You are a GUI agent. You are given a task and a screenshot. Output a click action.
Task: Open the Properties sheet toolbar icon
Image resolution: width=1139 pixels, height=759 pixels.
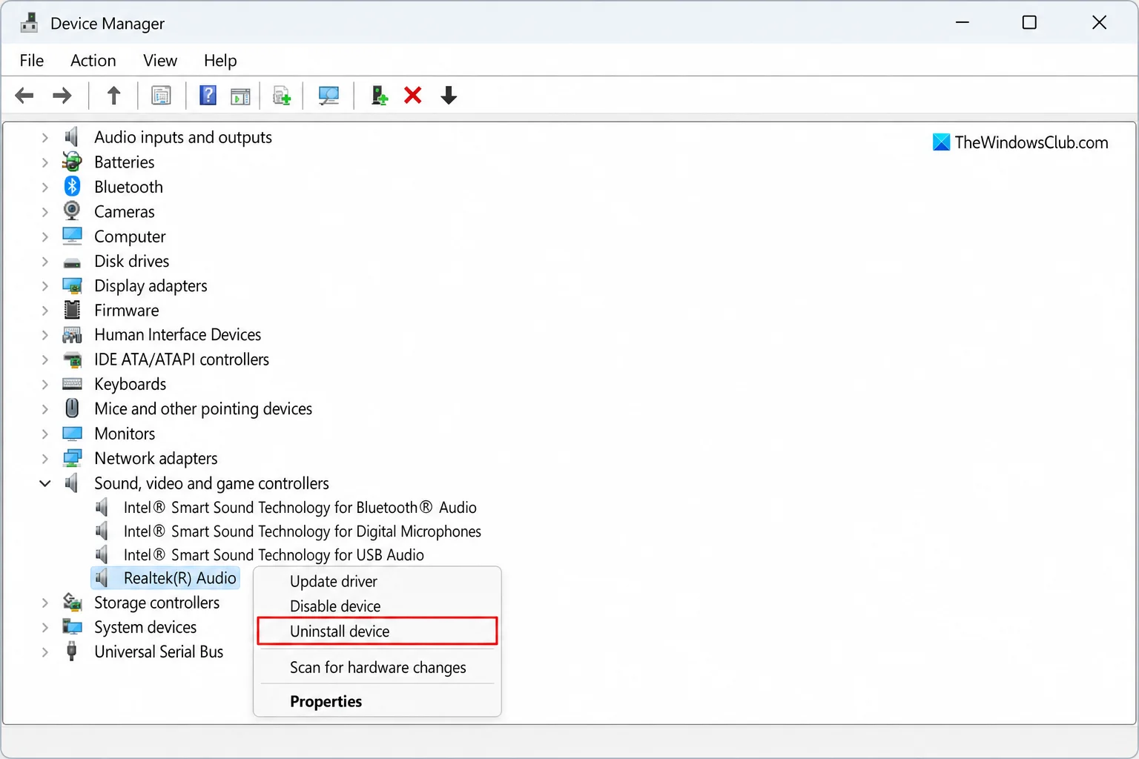(x=161, y=96)
